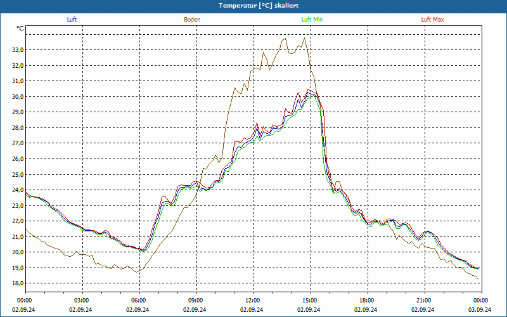Click the 30,0 y-axis value
507x317 pixels.
pyautogui.click(x=18, y=97)
